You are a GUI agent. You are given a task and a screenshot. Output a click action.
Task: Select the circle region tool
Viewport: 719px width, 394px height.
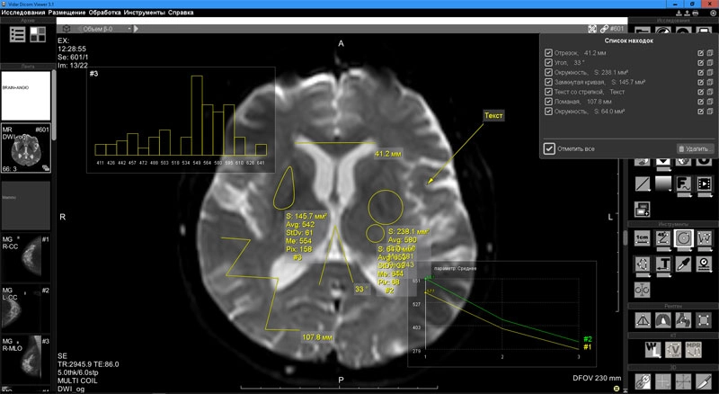click(686, 239)
